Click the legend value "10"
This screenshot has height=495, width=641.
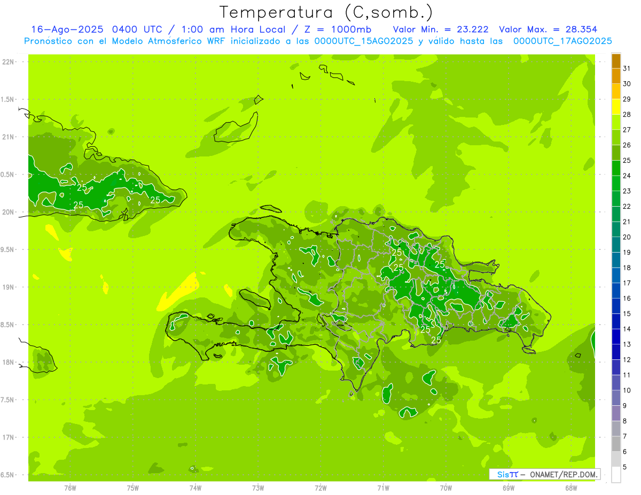click(x=627, y=390)
